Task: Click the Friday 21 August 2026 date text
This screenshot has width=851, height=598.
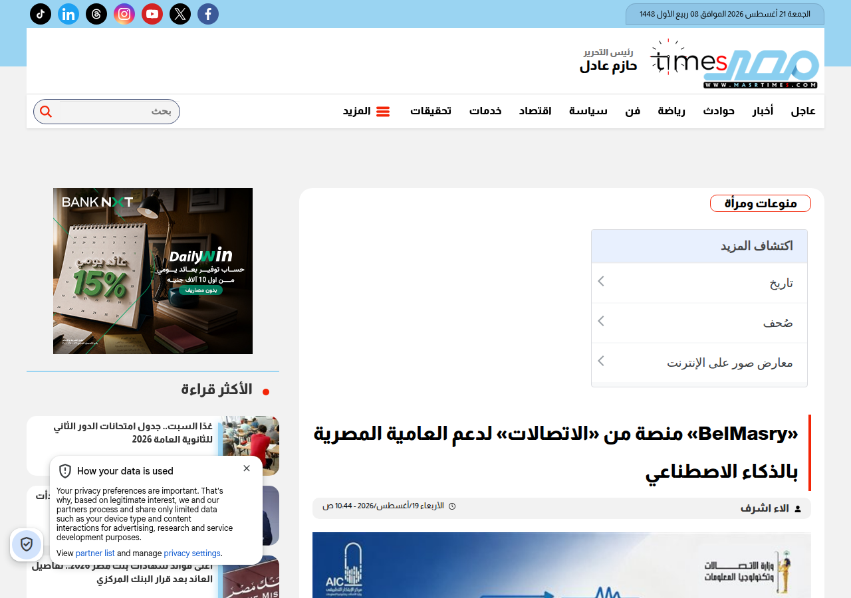Action: (x=725, y=14)
